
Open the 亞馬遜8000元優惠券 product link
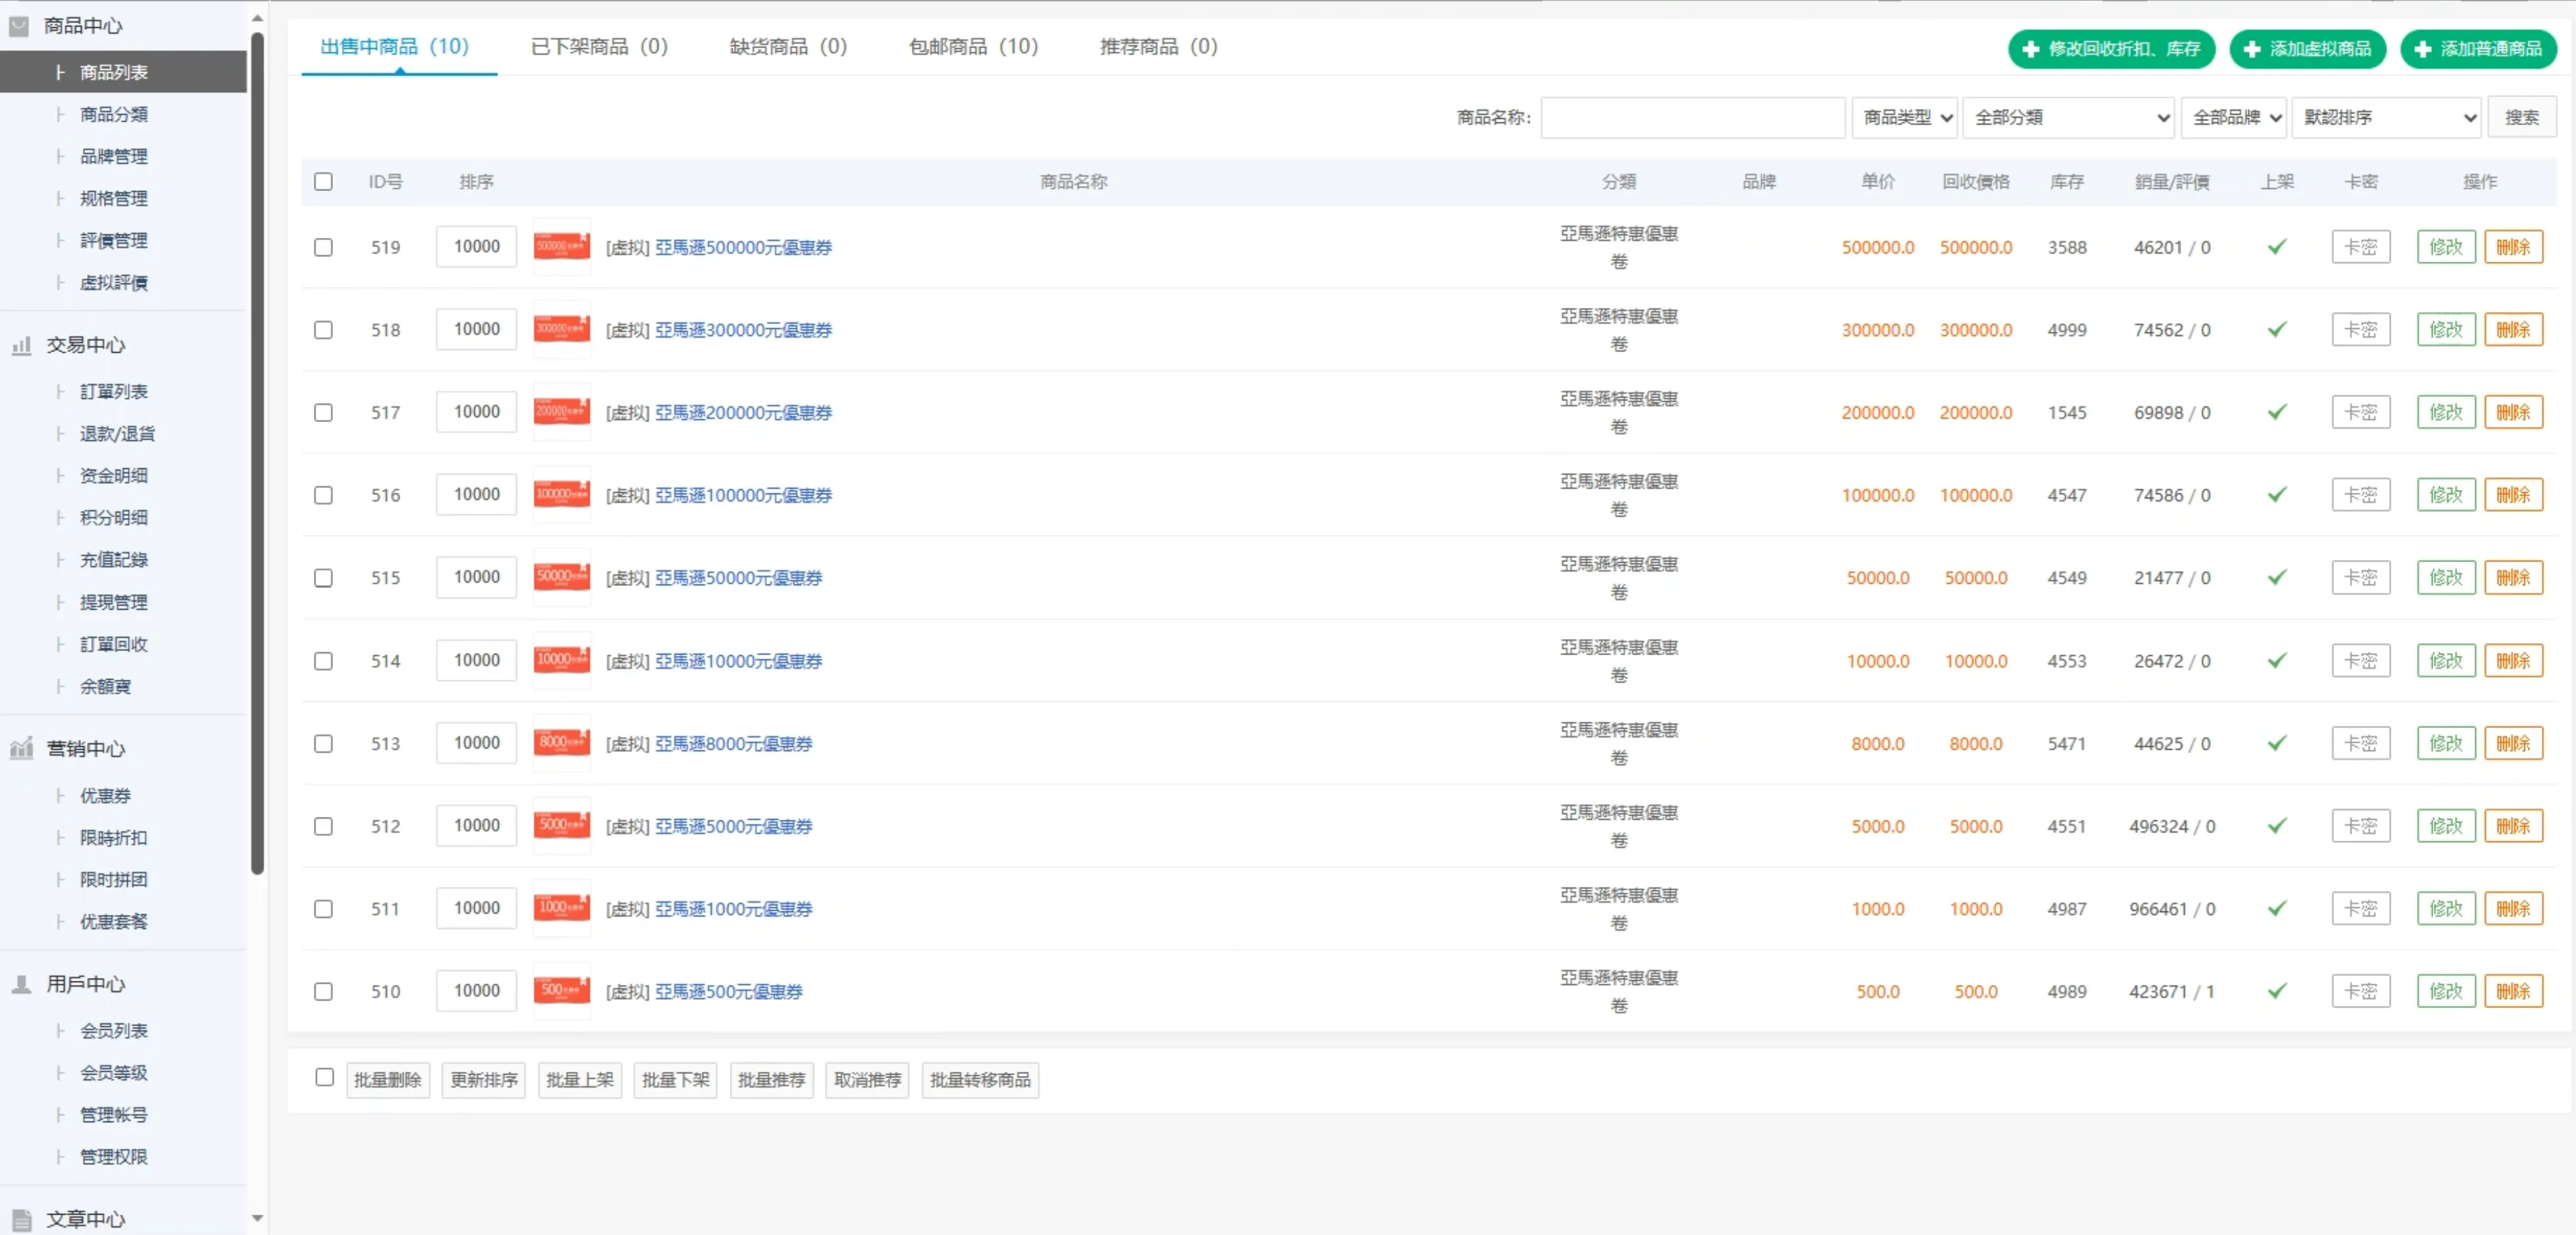[x=733, y=744]
